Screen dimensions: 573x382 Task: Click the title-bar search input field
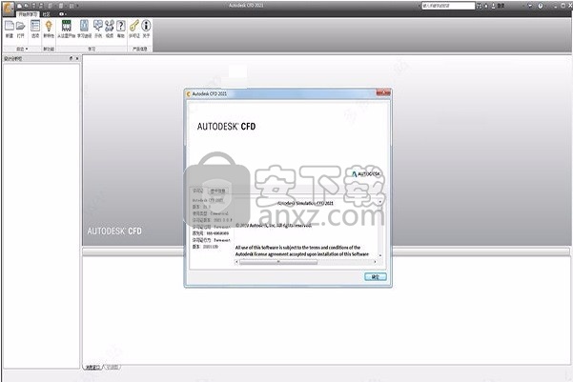click(x=448, y=6)
